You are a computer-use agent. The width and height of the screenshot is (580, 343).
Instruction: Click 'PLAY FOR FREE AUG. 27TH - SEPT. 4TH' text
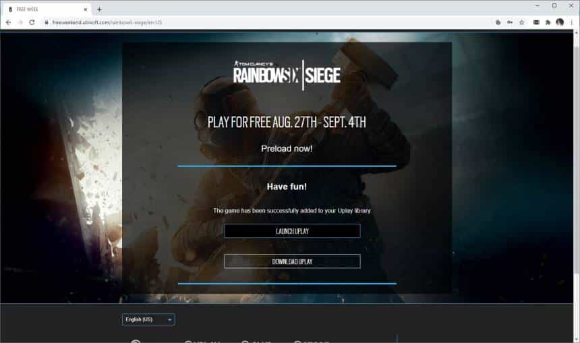[287, 122]
